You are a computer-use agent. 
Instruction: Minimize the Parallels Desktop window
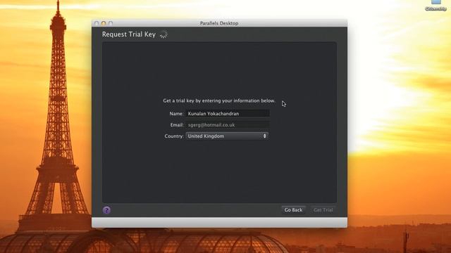click(x=104, y=23)
